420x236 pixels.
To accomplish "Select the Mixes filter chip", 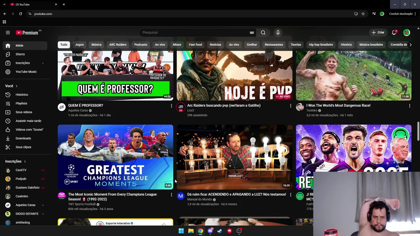I will click(x=177, y=45).
